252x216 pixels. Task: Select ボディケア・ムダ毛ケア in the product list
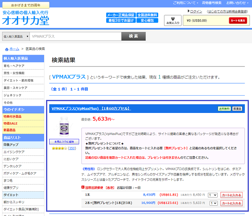click(23, 174)
